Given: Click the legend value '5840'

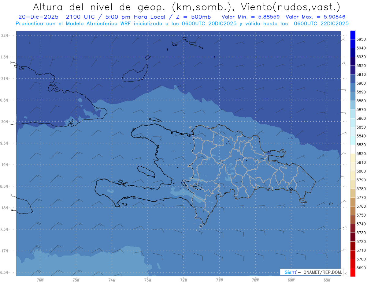Looking at the screenshot, I should (361, 136).
